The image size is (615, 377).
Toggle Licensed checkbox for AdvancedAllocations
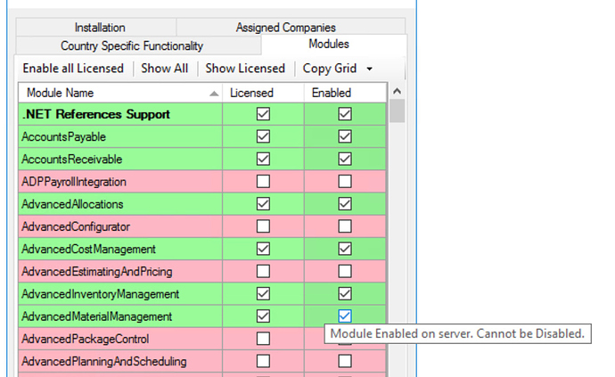(x=263, y=204)
